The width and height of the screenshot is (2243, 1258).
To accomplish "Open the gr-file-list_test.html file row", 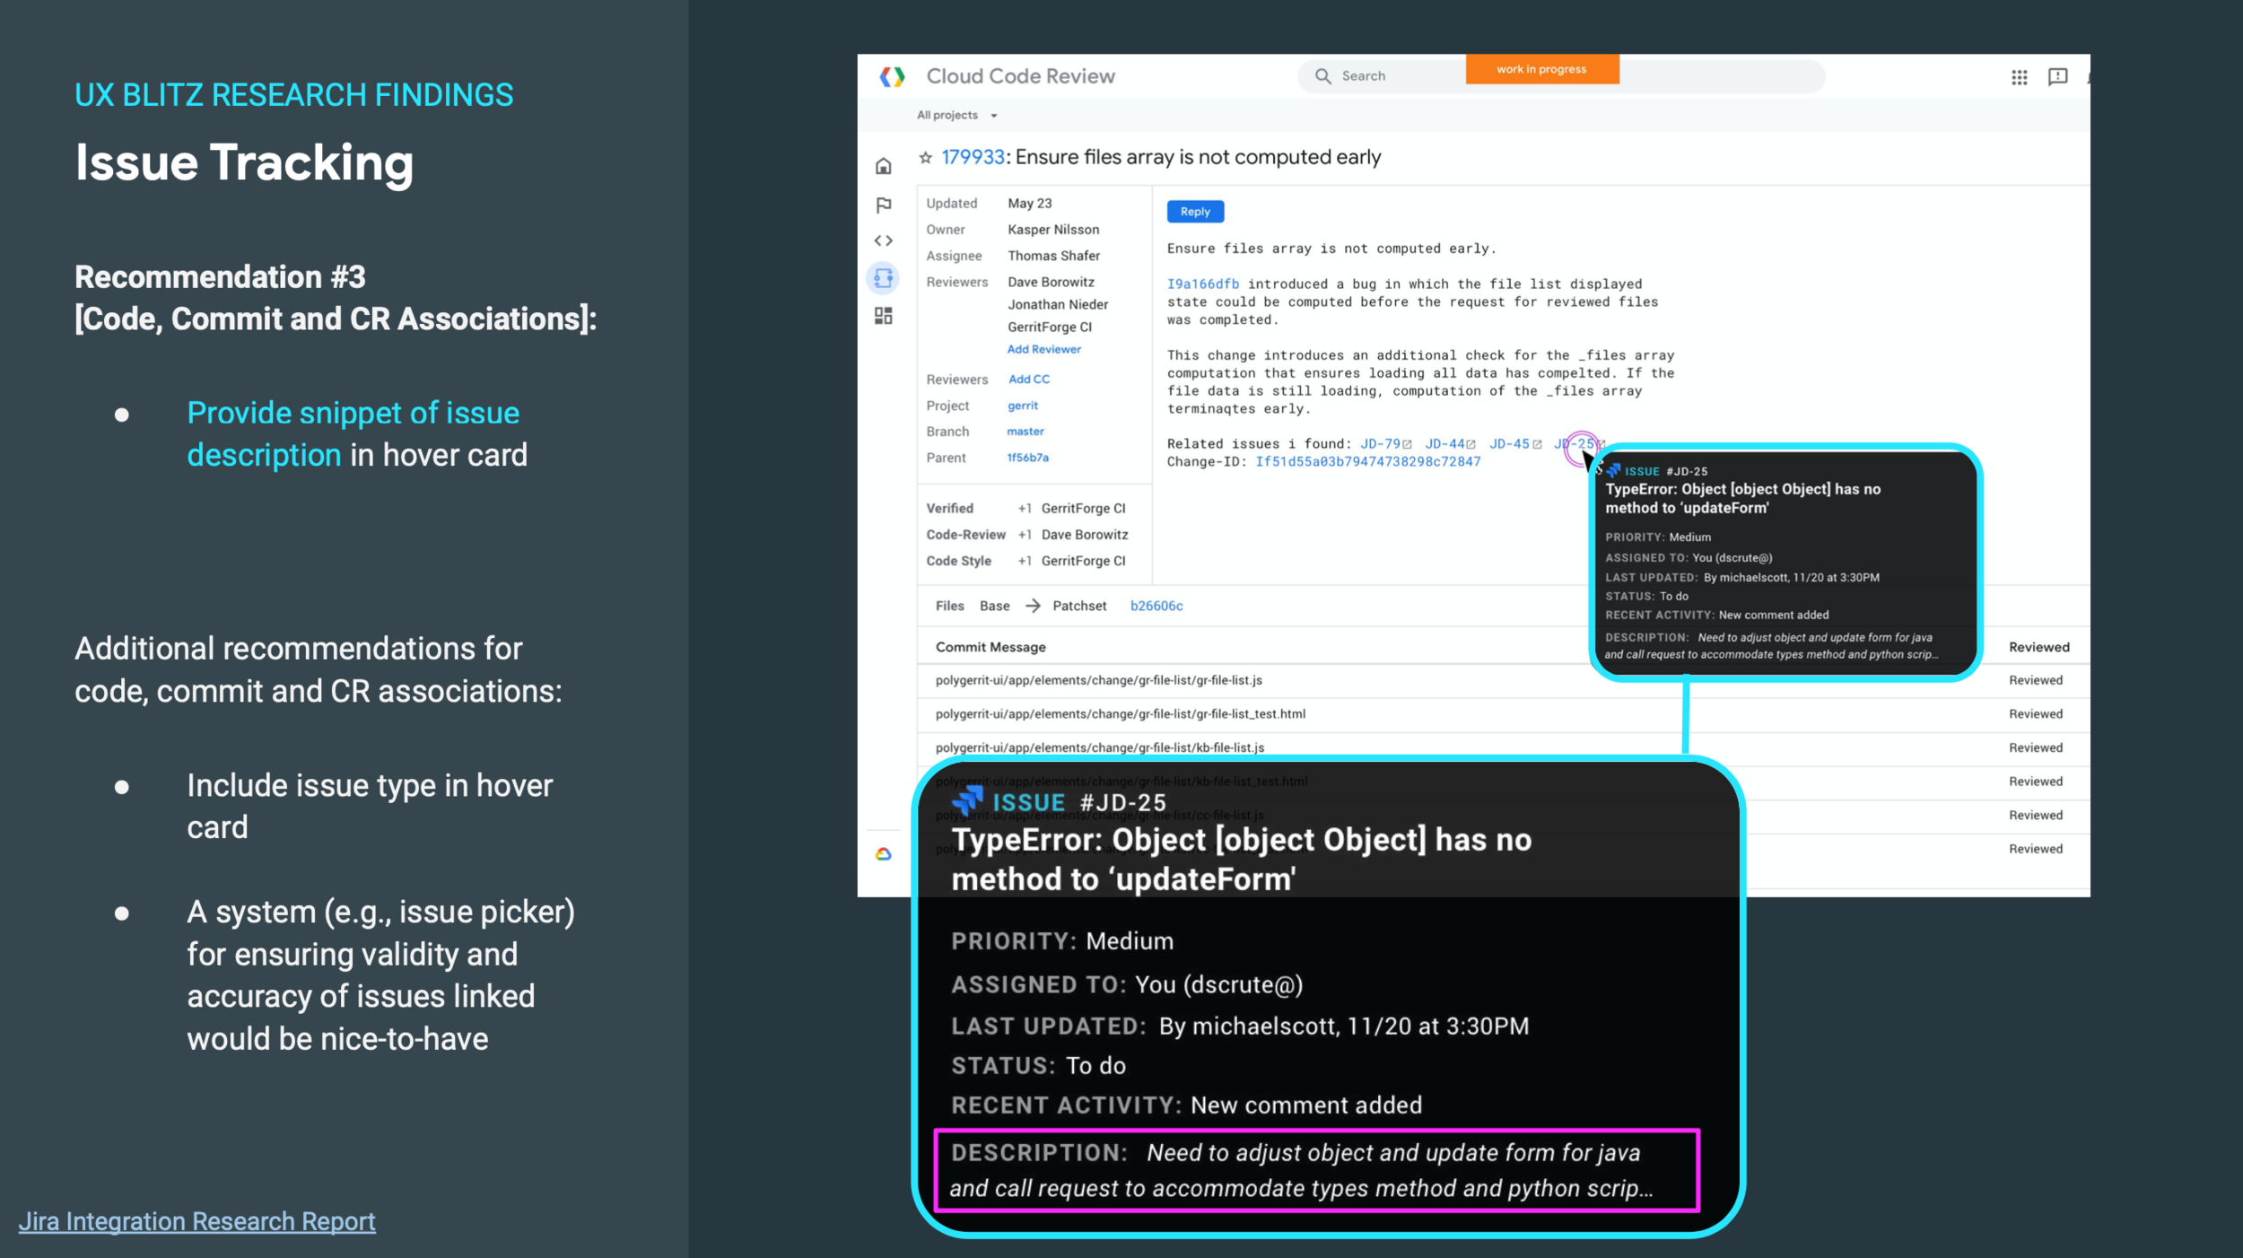I will (1120, 714).
